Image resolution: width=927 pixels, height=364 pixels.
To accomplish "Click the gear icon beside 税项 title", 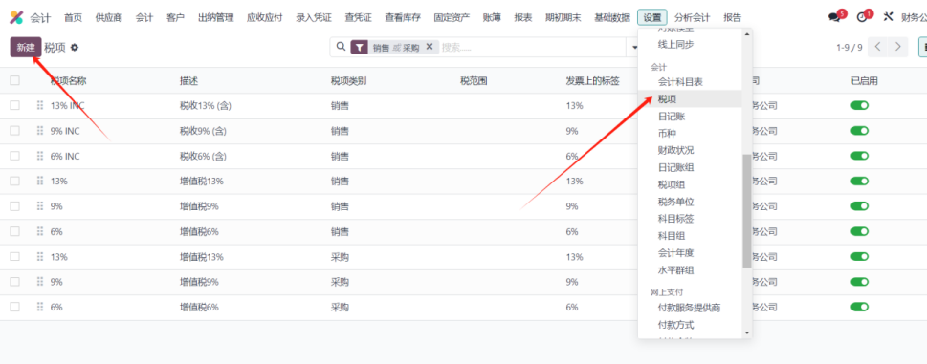I will [x=74, y=48].
